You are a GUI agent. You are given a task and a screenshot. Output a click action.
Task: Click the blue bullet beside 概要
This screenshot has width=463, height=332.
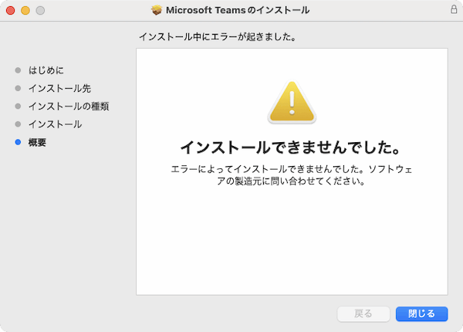click(18, 142)
